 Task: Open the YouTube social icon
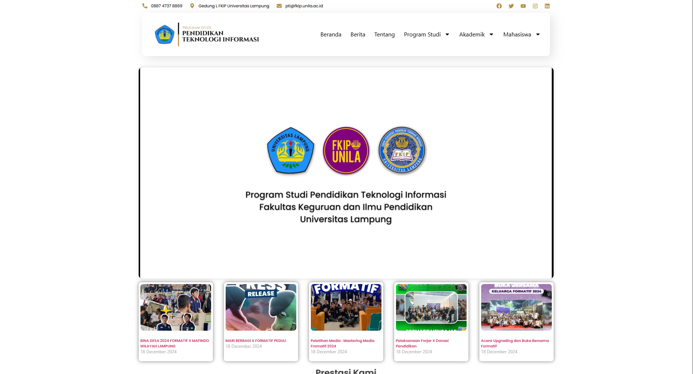click(523, 6)
